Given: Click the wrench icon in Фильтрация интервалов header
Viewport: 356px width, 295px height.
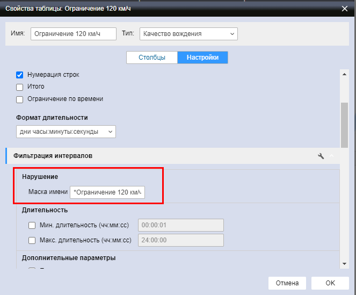Looking at the screenshot, I should point(321,156).
